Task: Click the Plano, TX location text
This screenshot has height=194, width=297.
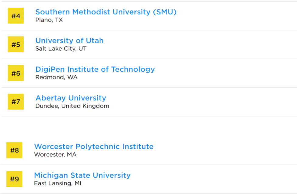Action: 49,20
